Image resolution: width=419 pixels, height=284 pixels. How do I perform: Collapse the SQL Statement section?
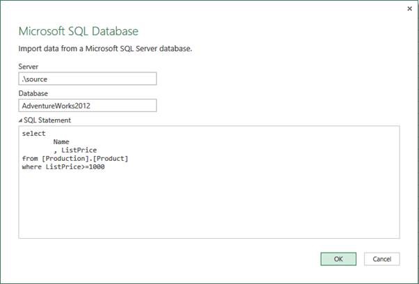pos(21,120)
